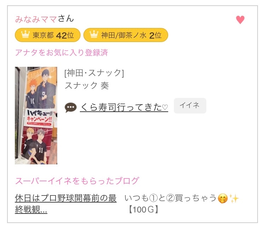Click the いつも①と②買っちゃう comment text
Viewport: 265px width, 228px height.
(x=171, y=198)
